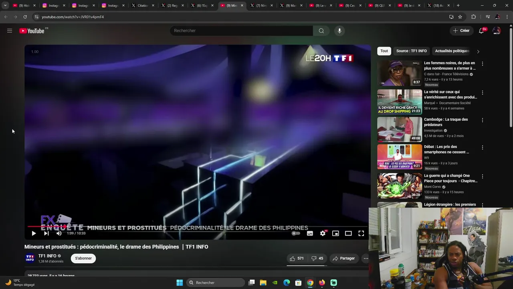This screenshot has height=289, width=513.
Task: Skip to the next video
Action: 46,233
